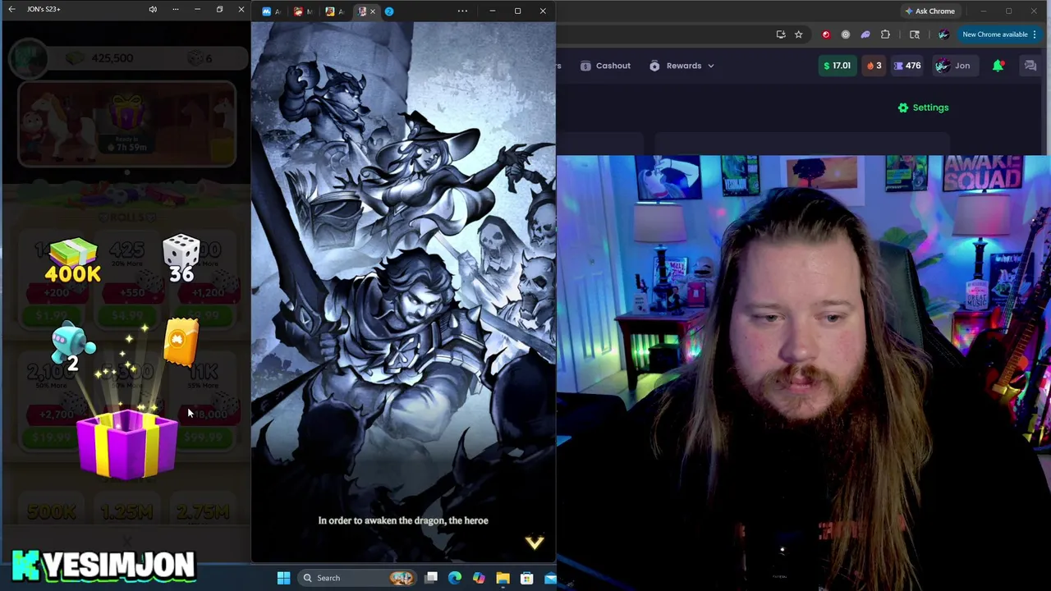This screenshot has height=591, width=1051.
Task: Advance the story dialogue with yellow arrow
Action: (x=535, y=543)
